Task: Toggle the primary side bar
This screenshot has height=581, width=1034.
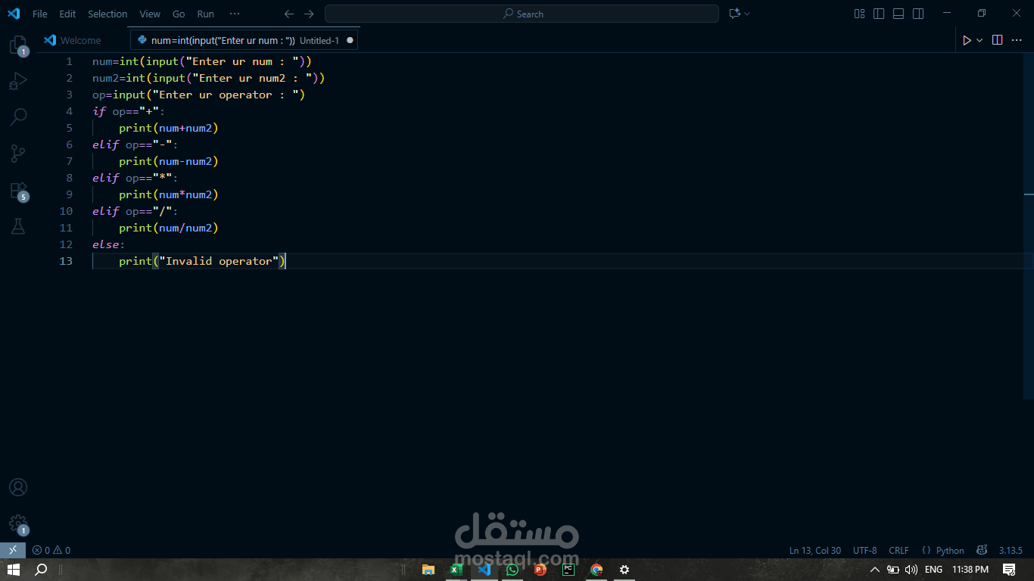Action: [879, 14]
